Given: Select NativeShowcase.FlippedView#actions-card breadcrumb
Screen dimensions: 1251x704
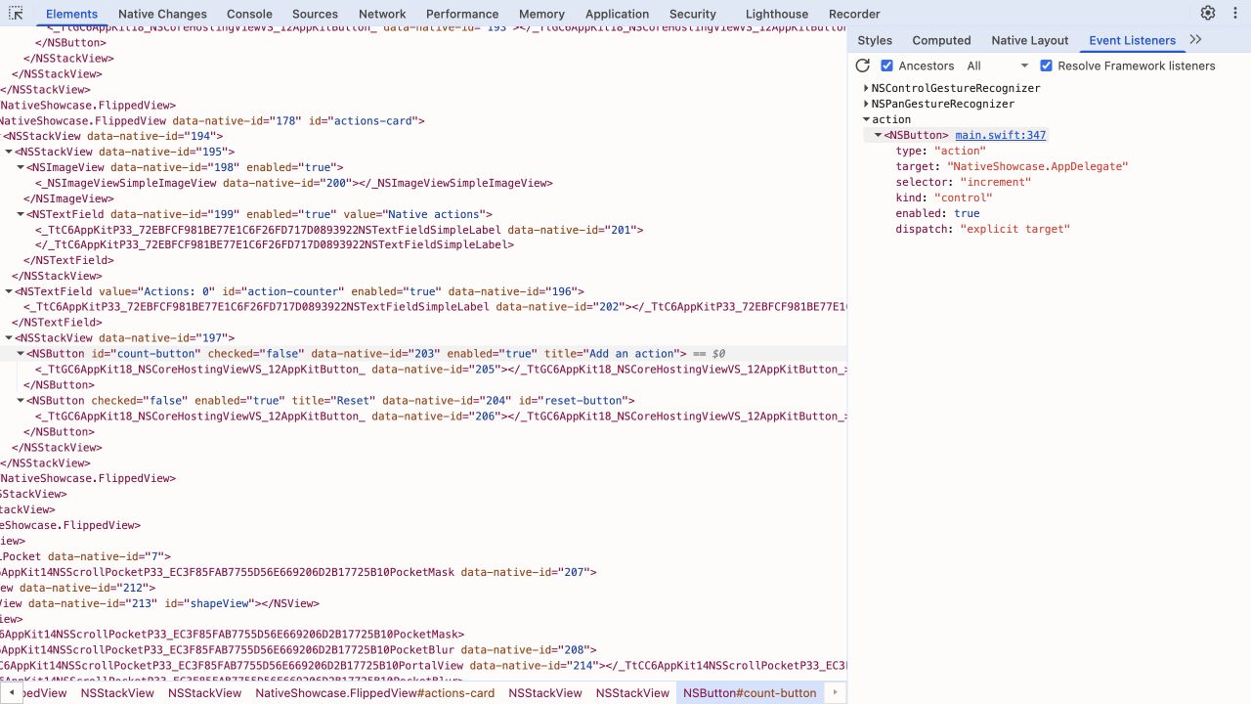Looking at the screenshot, I should [x=375, y=693].
